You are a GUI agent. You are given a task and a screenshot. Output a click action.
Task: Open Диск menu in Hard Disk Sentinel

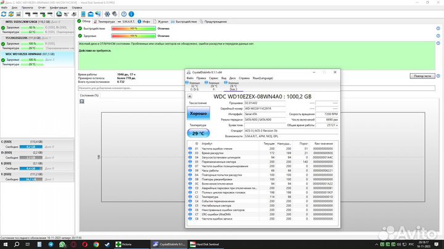tap(14, 7)
